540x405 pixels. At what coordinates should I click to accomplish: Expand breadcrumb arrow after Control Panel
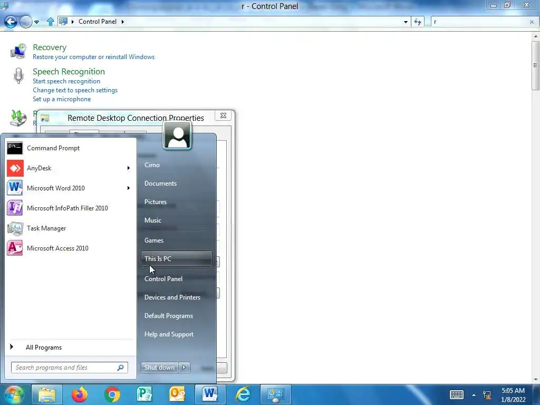tap(122, 22)
